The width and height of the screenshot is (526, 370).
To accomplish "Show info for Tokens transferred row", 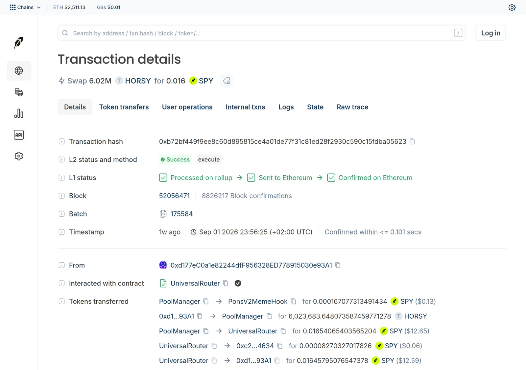I will pyautogui.click(x=61, y=301).
